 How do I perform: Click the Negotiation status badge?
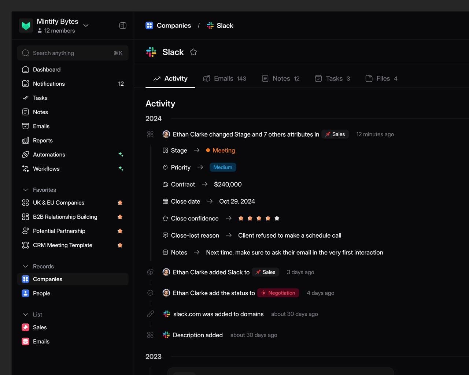tap(278, 293)
